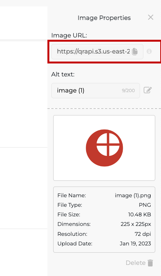Click the Upload Date: label

(75, 244)
